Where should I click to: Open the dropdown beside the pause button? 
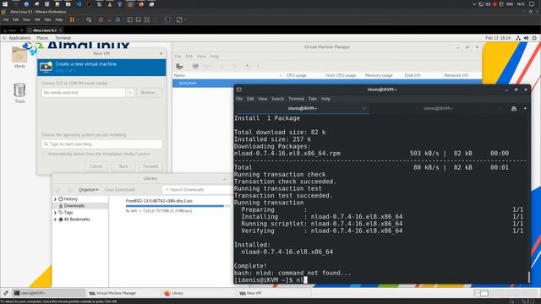[78, 19]
